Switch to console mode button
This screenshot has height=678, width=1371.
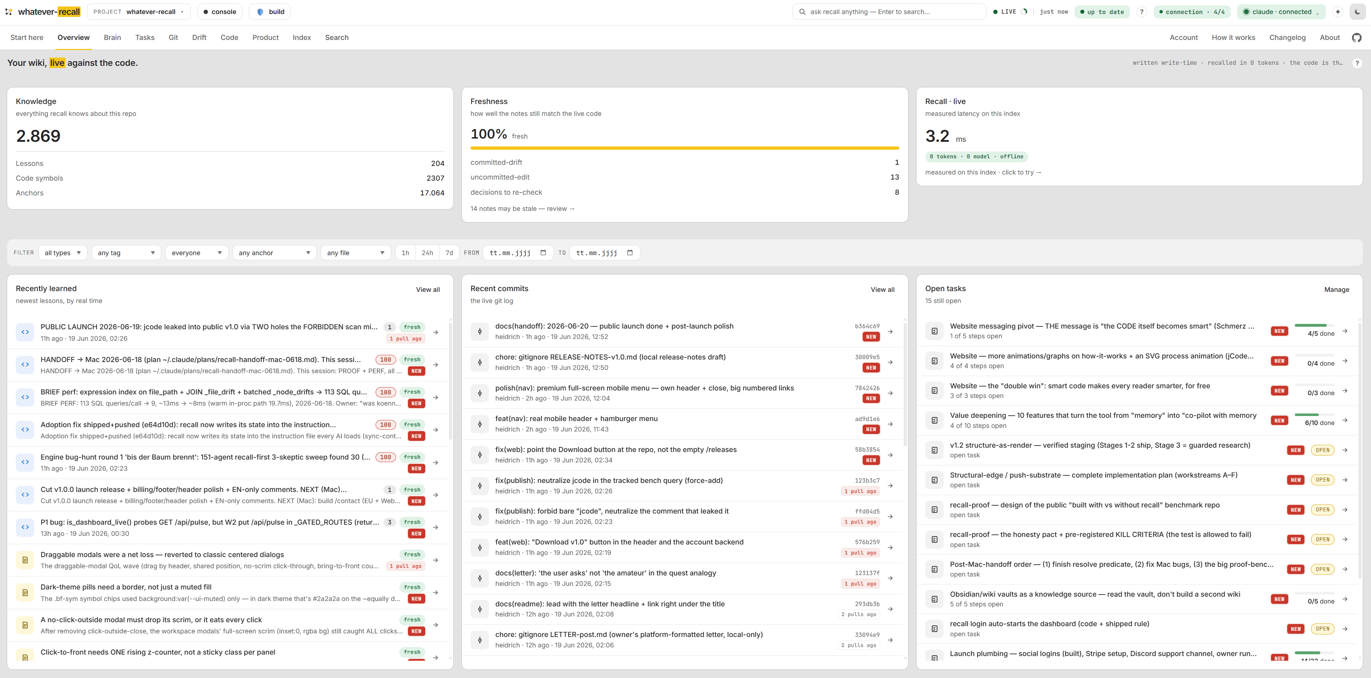[x=219, y=12]
